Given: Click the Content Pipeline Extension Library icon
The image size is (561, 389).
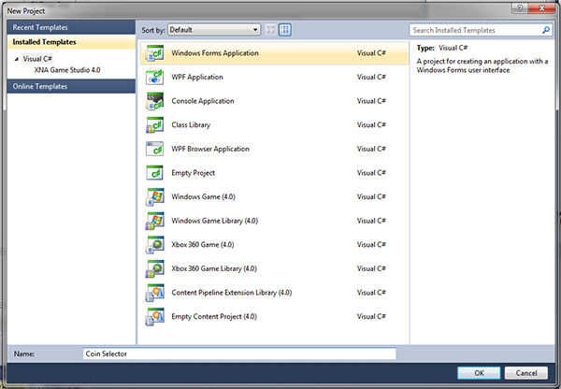Looking at the screenshot, I should pyautogui.click(x=155, y=293).
